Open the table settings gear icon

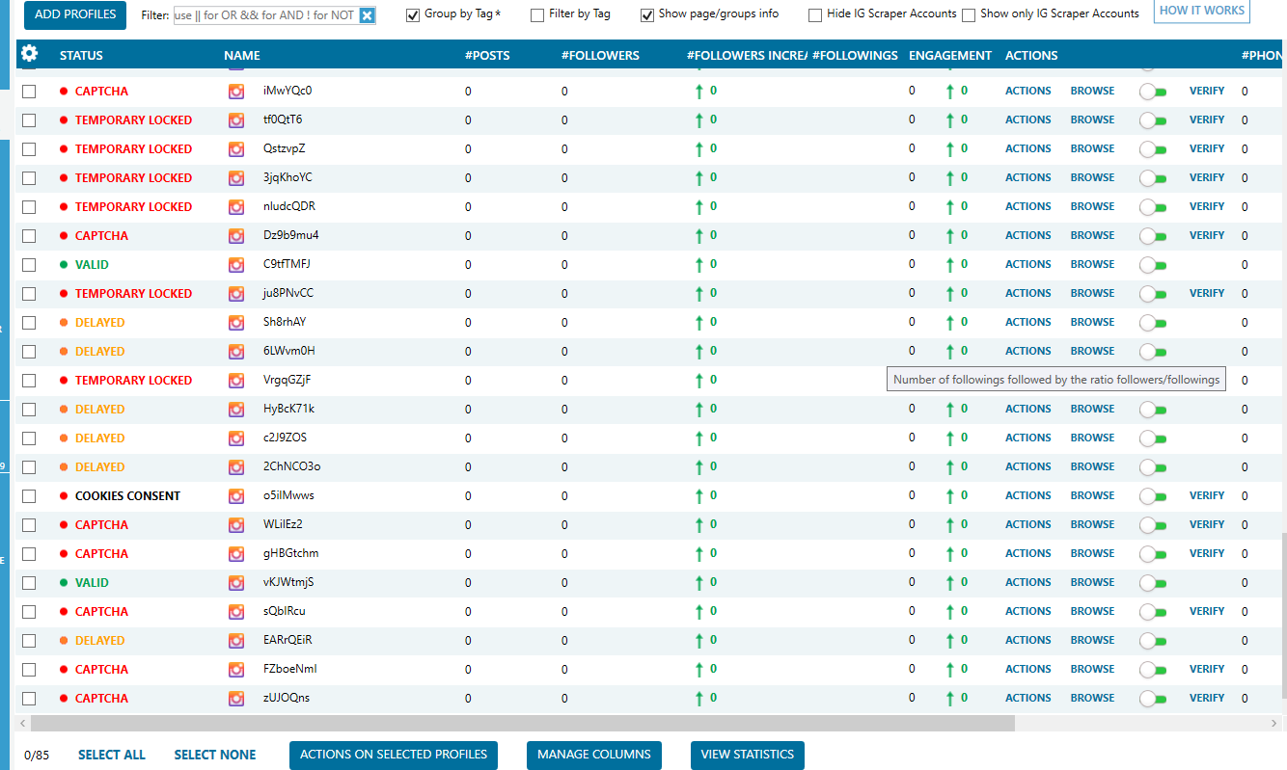coord(29,54)
